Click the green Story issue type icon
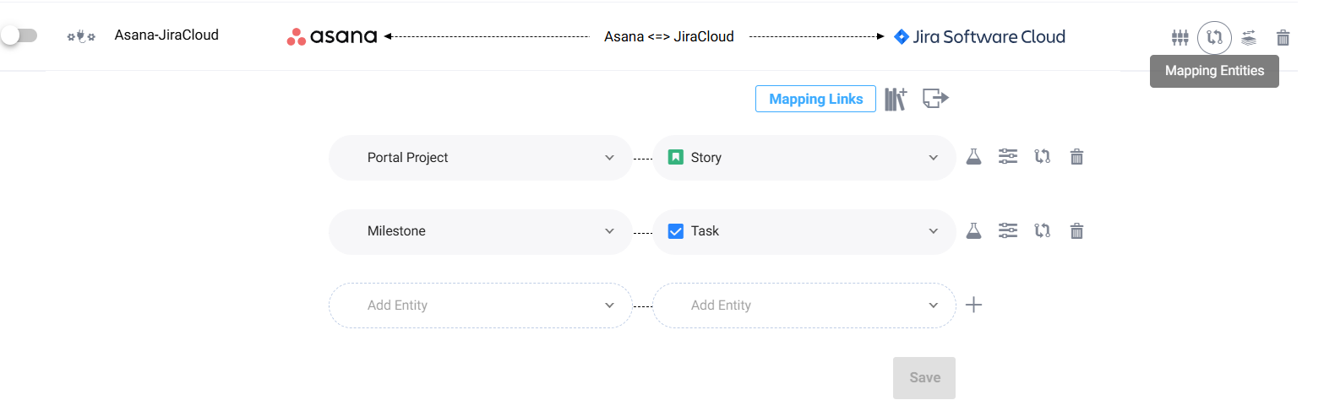The width and height of the screenshot is (1324, 411). (x=675, y=157)
